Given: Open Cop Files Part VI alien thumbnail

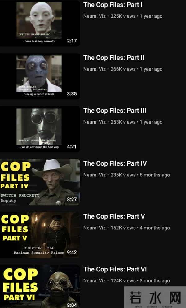Looking at the screenshot, I should pyautogui.click(x=40, y=286).
